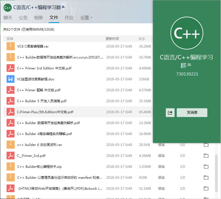Click 1次 download count for C__Primer_3rd.pdf
Screen dimensions: 221x199
[x=183, y=156]
